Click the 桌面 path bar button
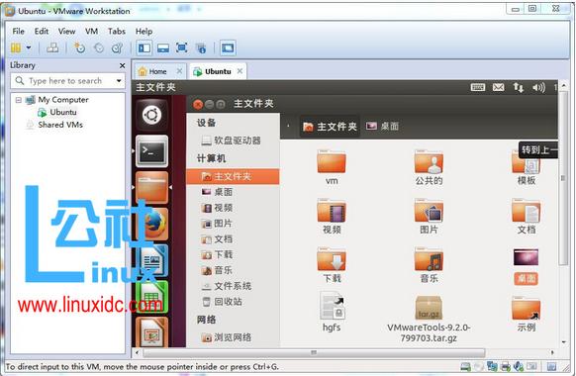 383,127
